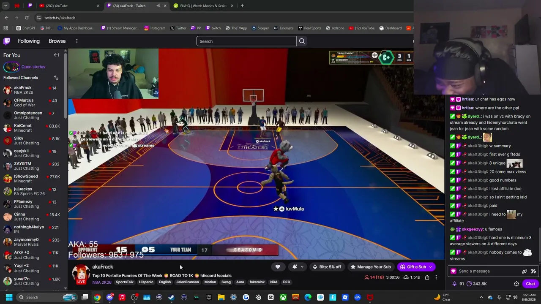Image resolution: width=541 pixels, height=304 pixels.
Task: Open the Chrome tab search dropdown
Action: [5, 5]
